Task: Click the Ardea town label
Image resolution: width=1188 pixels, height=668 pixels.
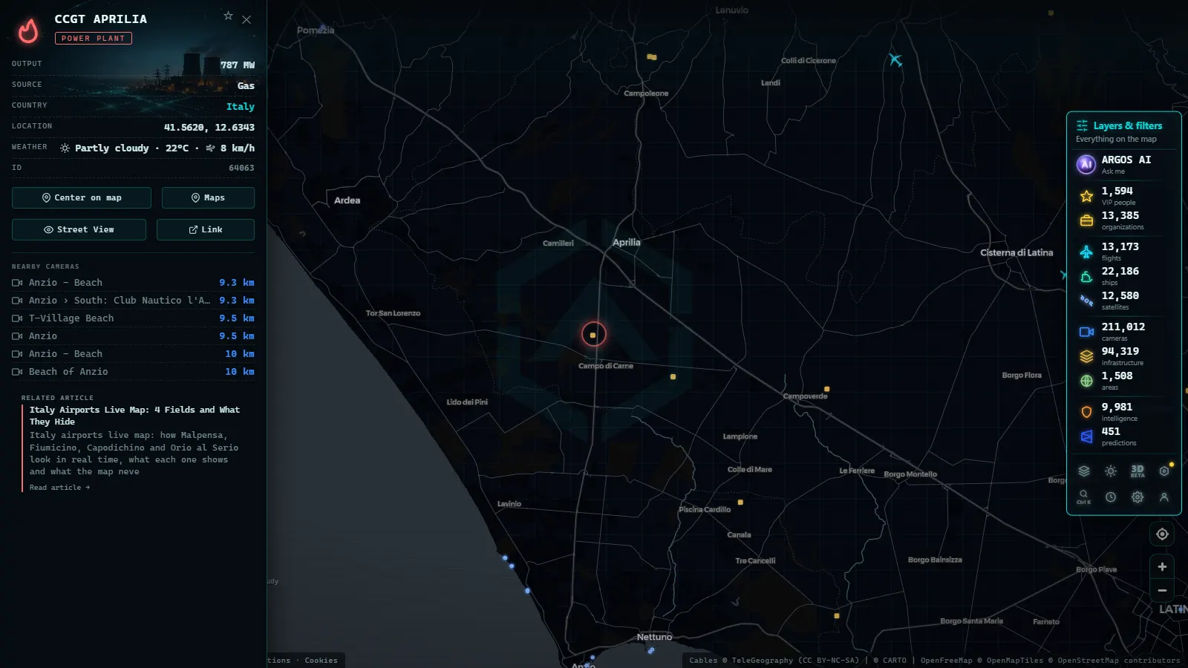Action: 347,200
